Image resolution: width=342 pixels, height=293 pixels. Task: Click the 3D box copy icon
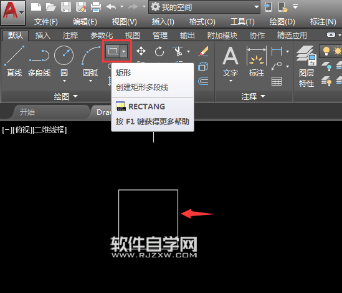(203, 67)
